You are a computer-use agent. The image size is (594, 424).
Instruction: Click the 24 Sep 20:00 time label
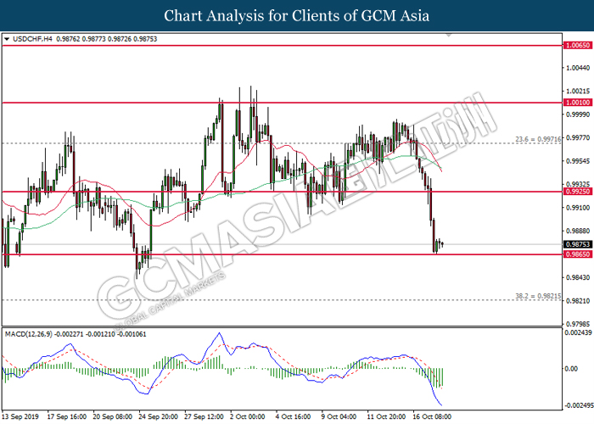tap(159, 417)
